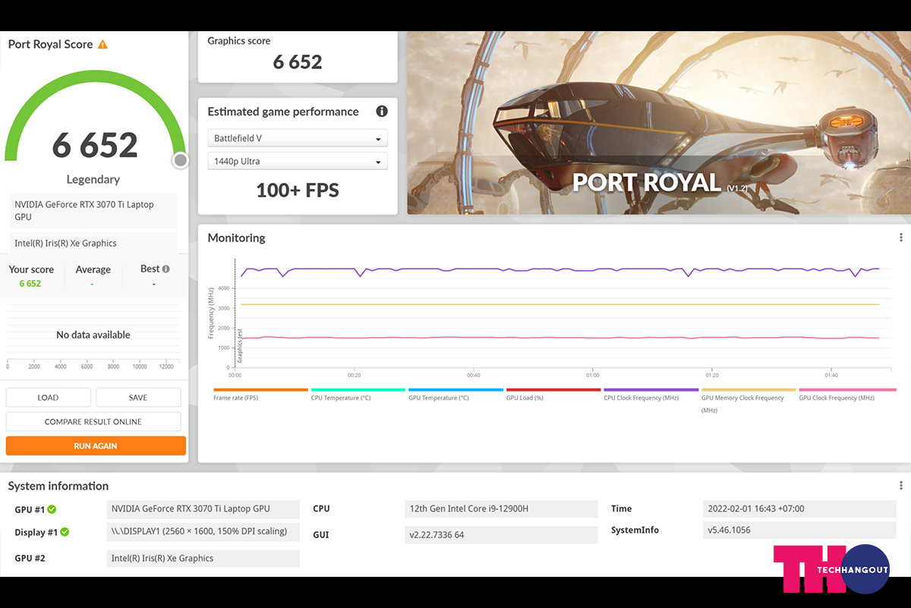This screenshot has width=911, height=608.
Task: Open the 1440p Ultra resolution dropdown
Action: (298, 161)
